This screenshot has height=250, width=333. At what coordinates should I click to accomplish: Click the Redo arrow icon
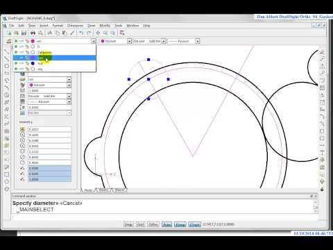tap(89, 33)
